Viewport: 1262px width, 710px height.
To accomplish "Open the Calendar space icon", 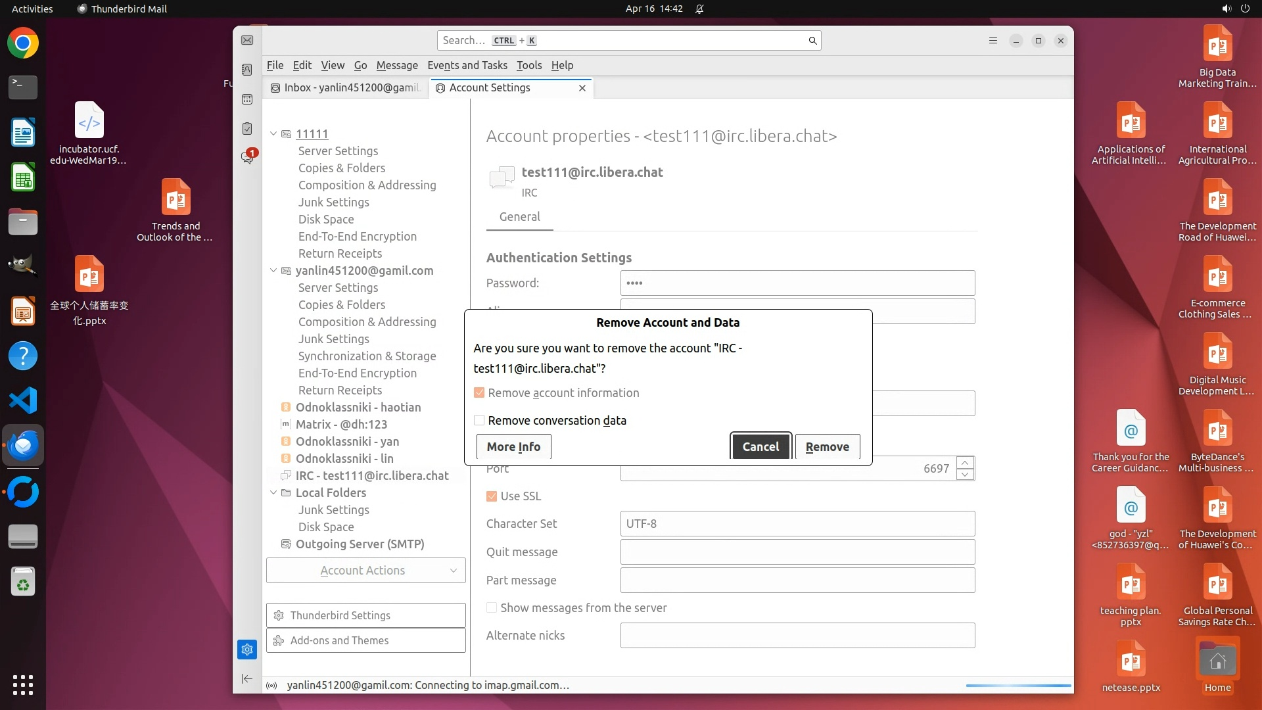I will point(247,99).
